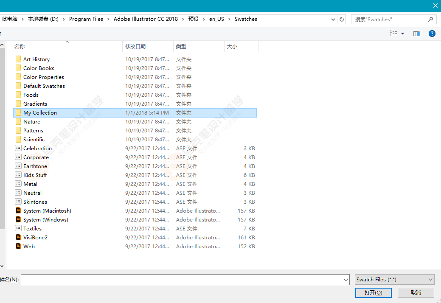The width and height of the screenshot is (441, 303).
Task: Select the System (Macintosh) Illustrator file icon
Action: 18,210
